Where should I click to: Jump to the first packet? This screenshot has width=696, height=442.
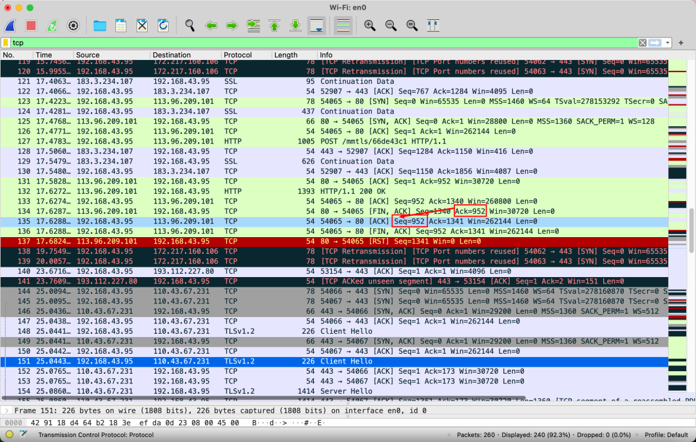pyautogui.click(x=275, y=26)
